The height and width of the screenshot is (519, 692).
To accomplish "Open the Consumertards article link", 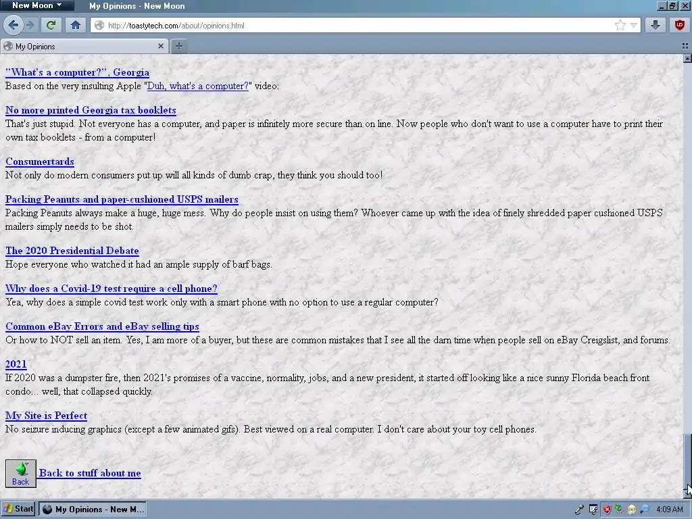I will click(40, 162).
